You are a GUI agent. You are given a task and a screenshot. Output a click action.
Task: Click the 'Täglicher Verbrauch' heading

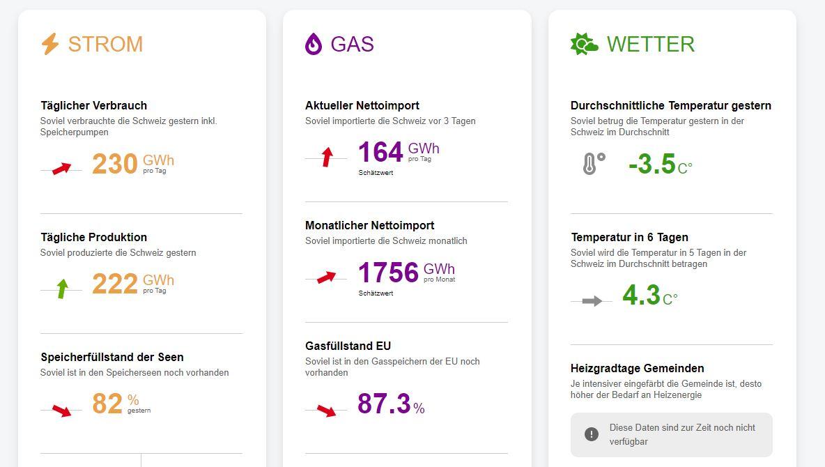tap(93, 105)
